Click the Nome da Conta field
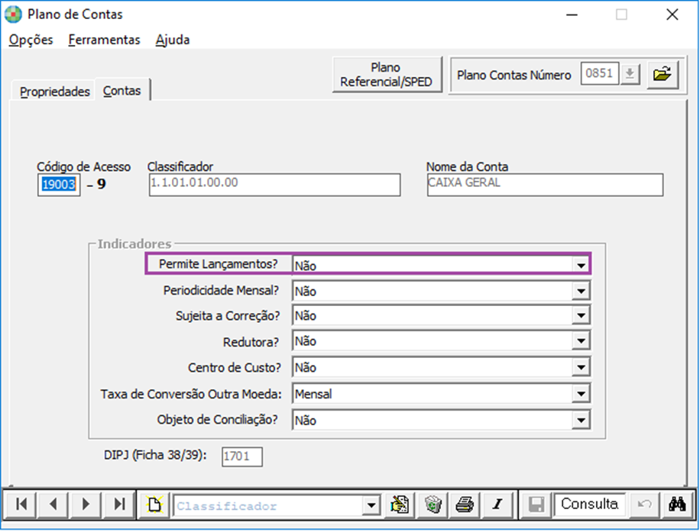700x532 pixels. pos(545,185)
